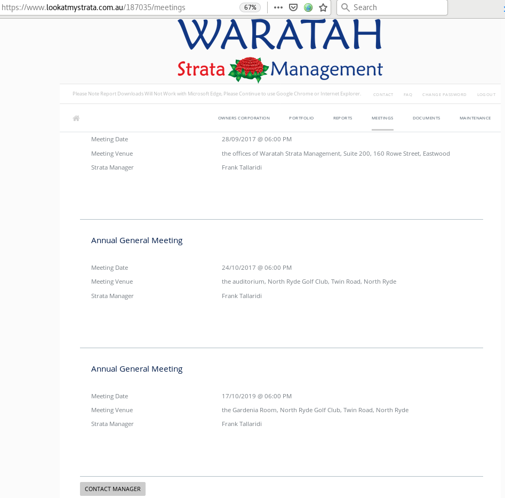Click date 17/10/2019 @ 06:00 PM

click(x=256, y=396)
